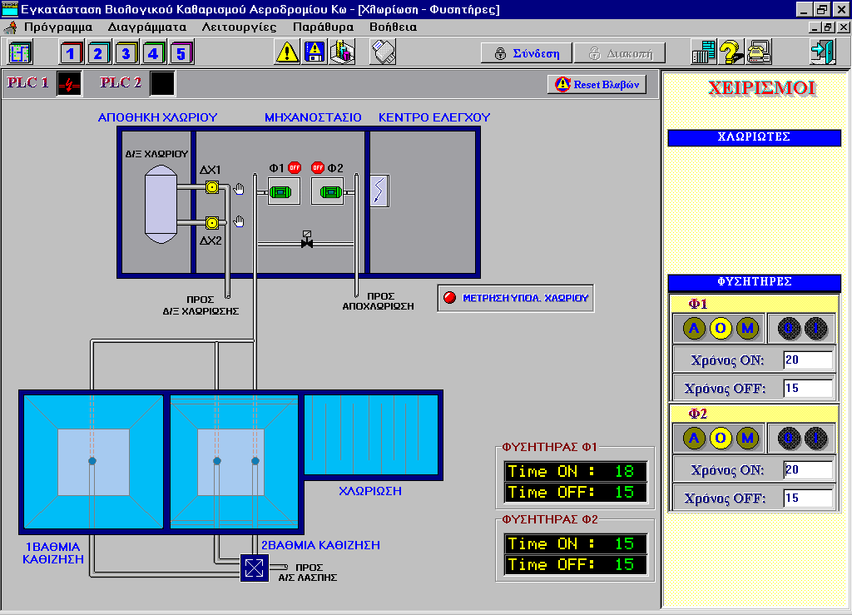The width and height of the screenshot is (852, 615).
Task: Set Φ2 blower to manual mode (M)
Action: click(747, 438)
